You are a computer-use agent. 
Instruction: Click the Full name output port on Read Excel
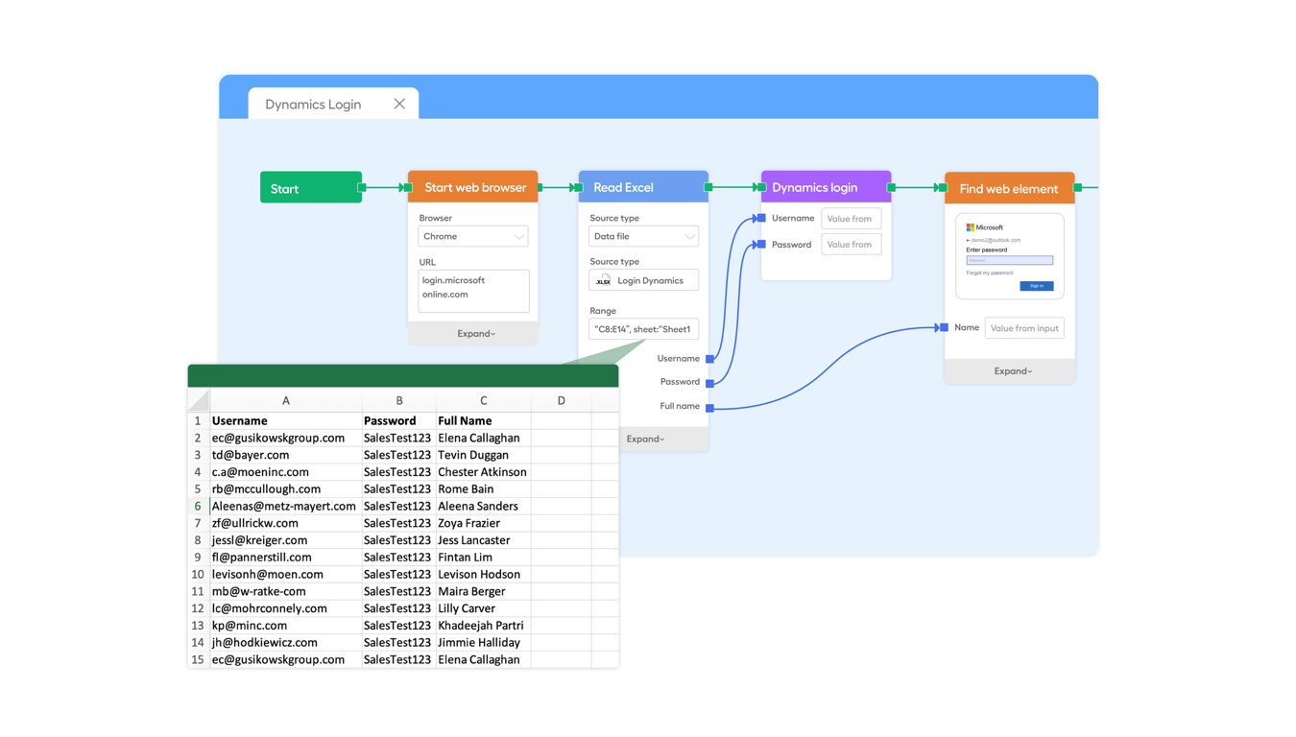709,405
